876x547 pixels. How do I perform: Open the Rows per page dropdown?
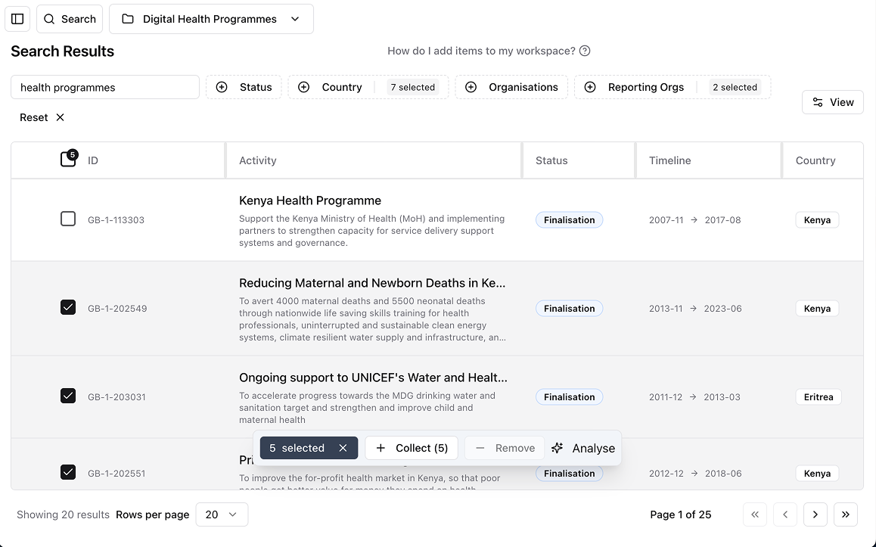pyautogui.click(x=221, y=514)
